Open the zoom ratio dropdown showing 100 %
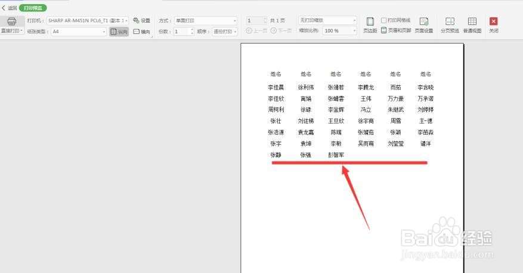This screenshot has height=273, width=523. (340, 30)
